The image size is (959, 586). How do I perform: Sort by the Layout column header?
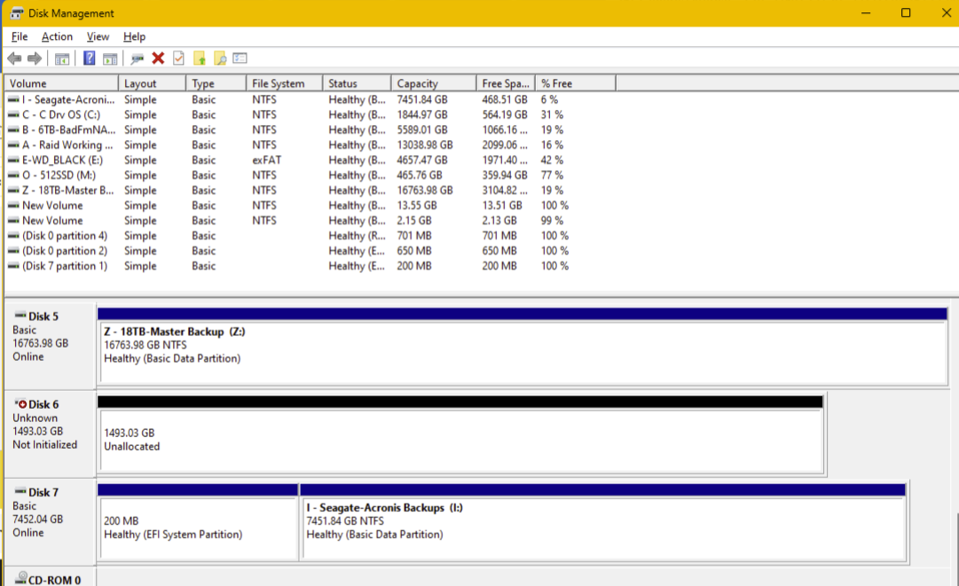coord(152,83)
